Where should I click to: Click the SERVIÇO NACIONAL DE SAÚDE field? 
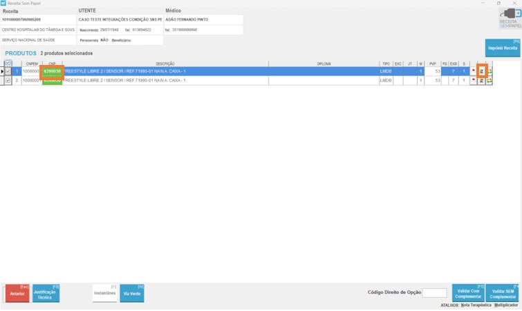pyautogui.click(x=38, y=40)
